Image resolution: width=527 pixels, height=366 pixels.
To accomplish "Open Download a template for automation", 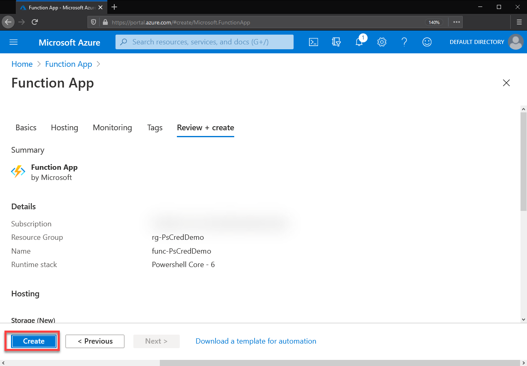I will (256, 341).
